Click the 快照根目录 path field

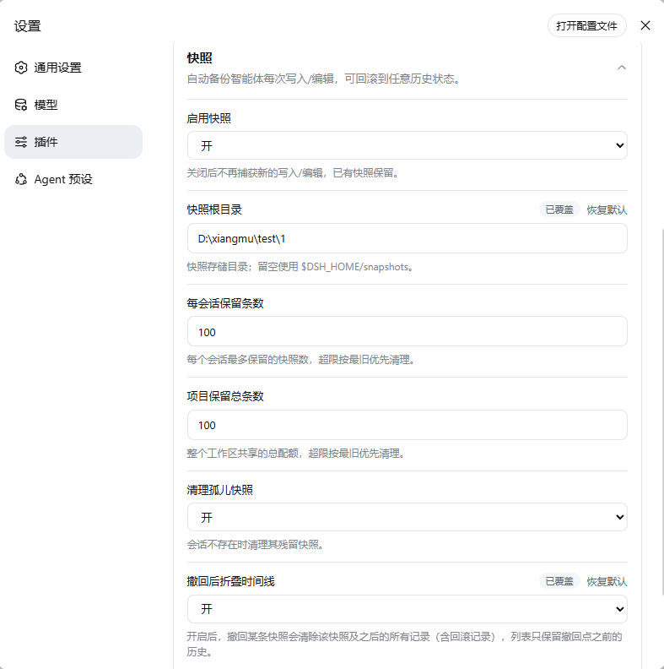click(x=407, y=238)
